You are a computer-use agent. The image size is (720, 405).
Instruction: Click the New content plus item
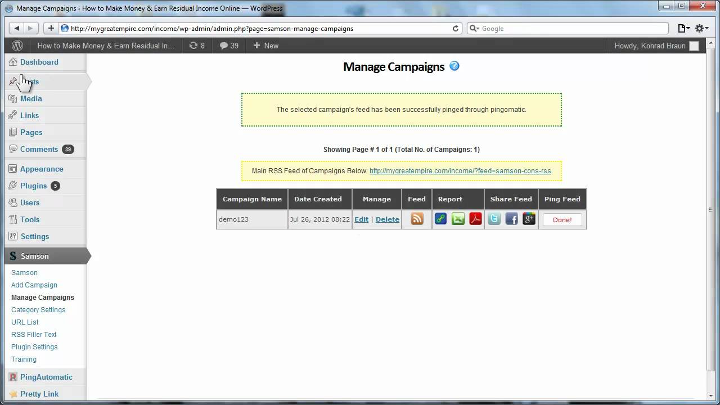click(265, 46)
